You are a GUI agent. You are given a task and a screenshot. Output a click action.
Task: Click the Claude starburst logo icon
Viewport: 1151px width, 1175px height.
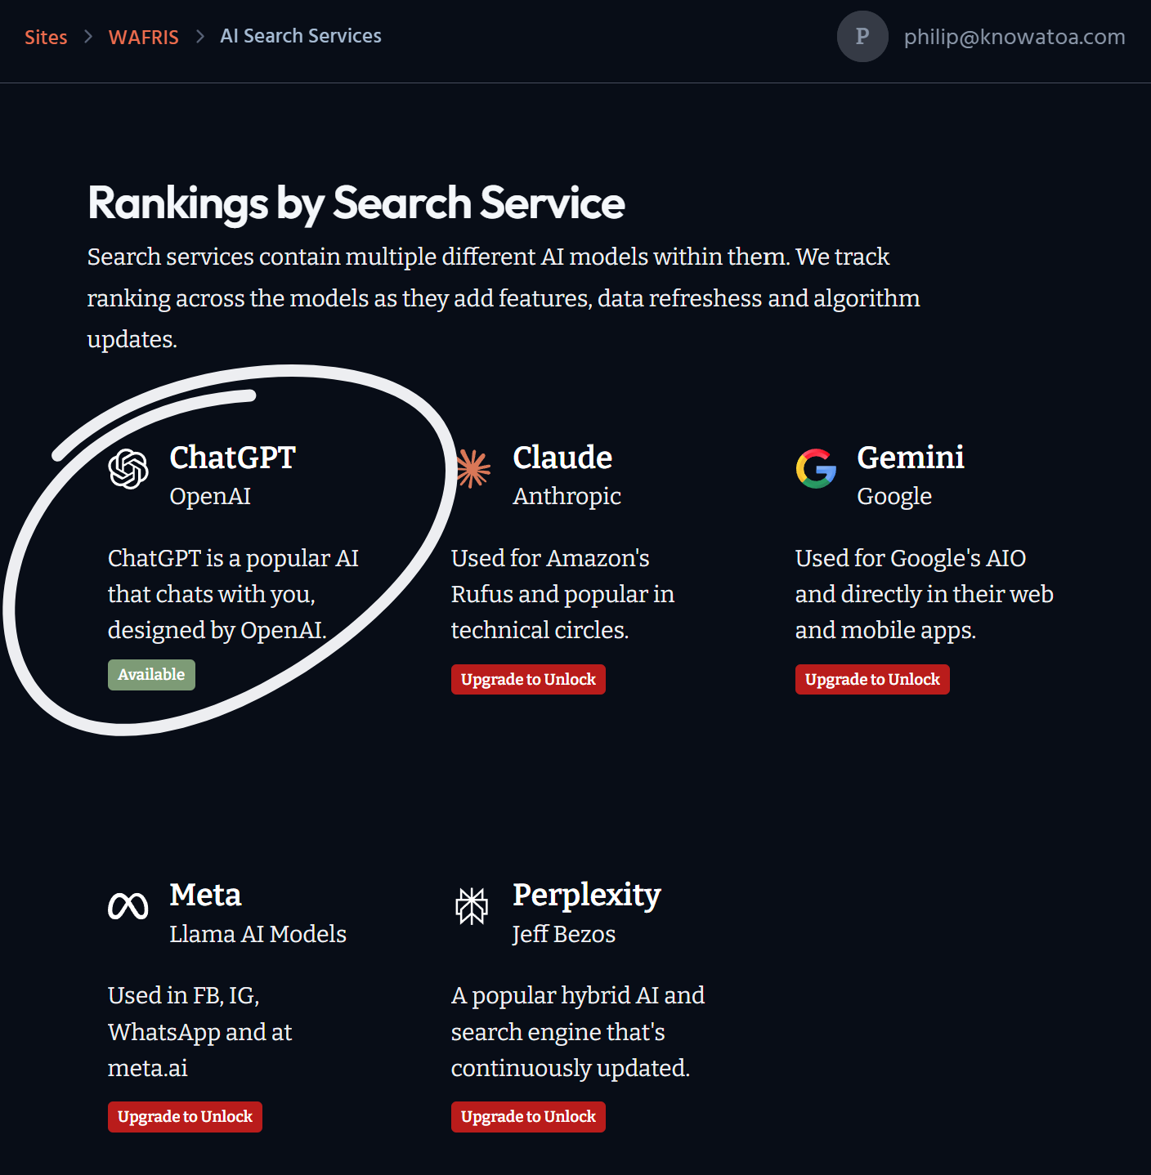472,469
